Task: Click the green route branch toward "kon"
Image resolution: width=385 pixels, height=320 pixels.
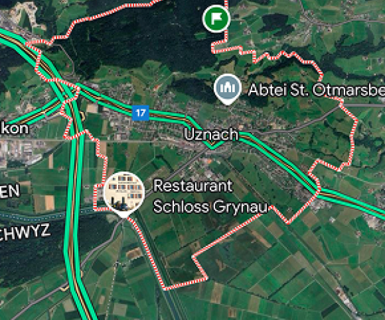Action: [x=32, y=114]
